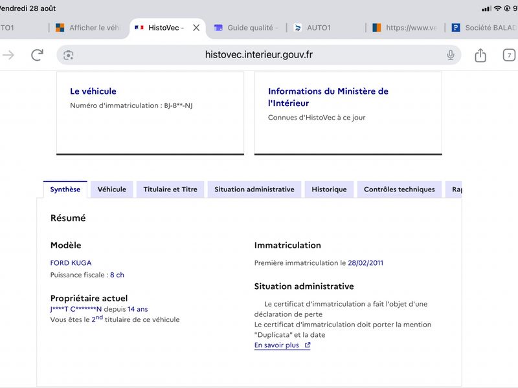Reload the page with the refresh icon
Image resolution: width=518 pixels, height=388 pixels.
coord(38,55)
